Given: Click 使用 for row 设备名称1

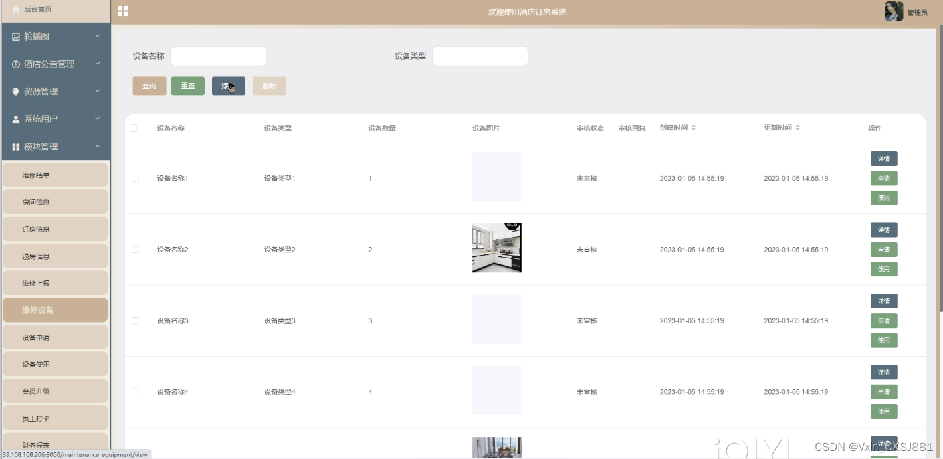Looking at the screenshot, I should click(x=883, y=198).
